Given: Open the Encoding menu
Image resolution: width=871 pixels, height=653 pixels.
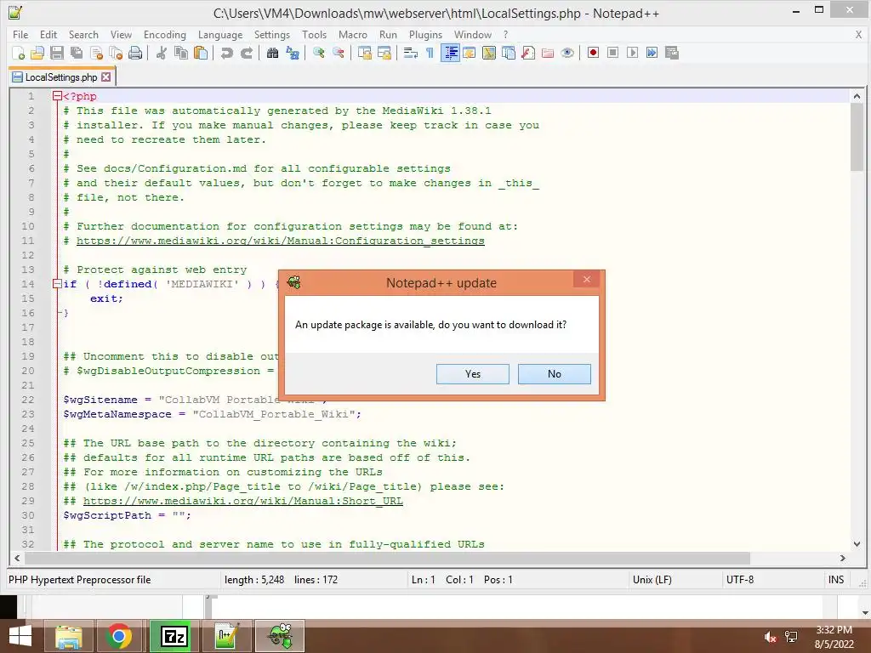Looking at the screenshot, I should tap(164, 34).
